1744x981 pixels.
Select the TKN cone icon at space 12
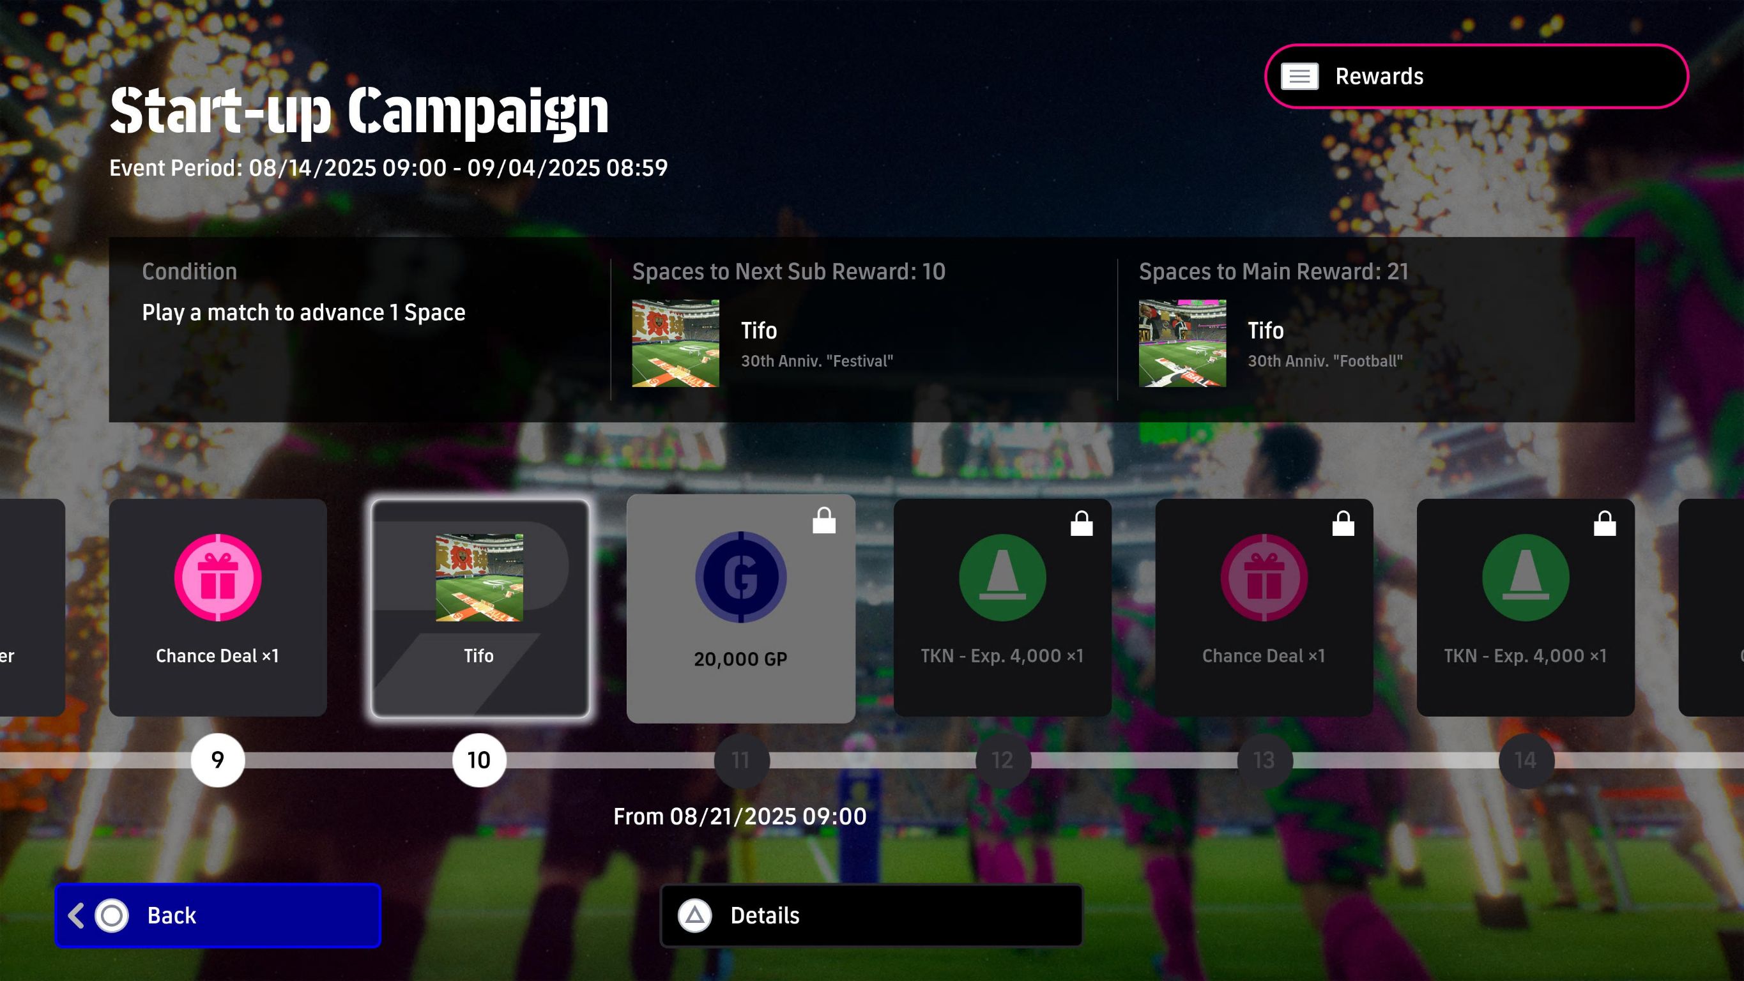1002,577
